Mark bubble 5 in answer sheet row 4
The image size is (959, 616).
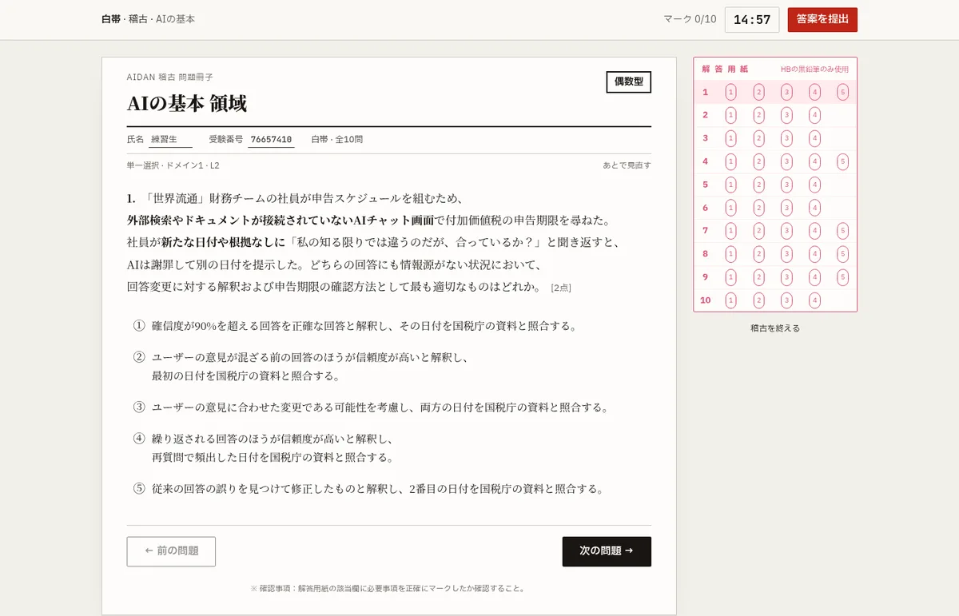click(x=842, y=161)
